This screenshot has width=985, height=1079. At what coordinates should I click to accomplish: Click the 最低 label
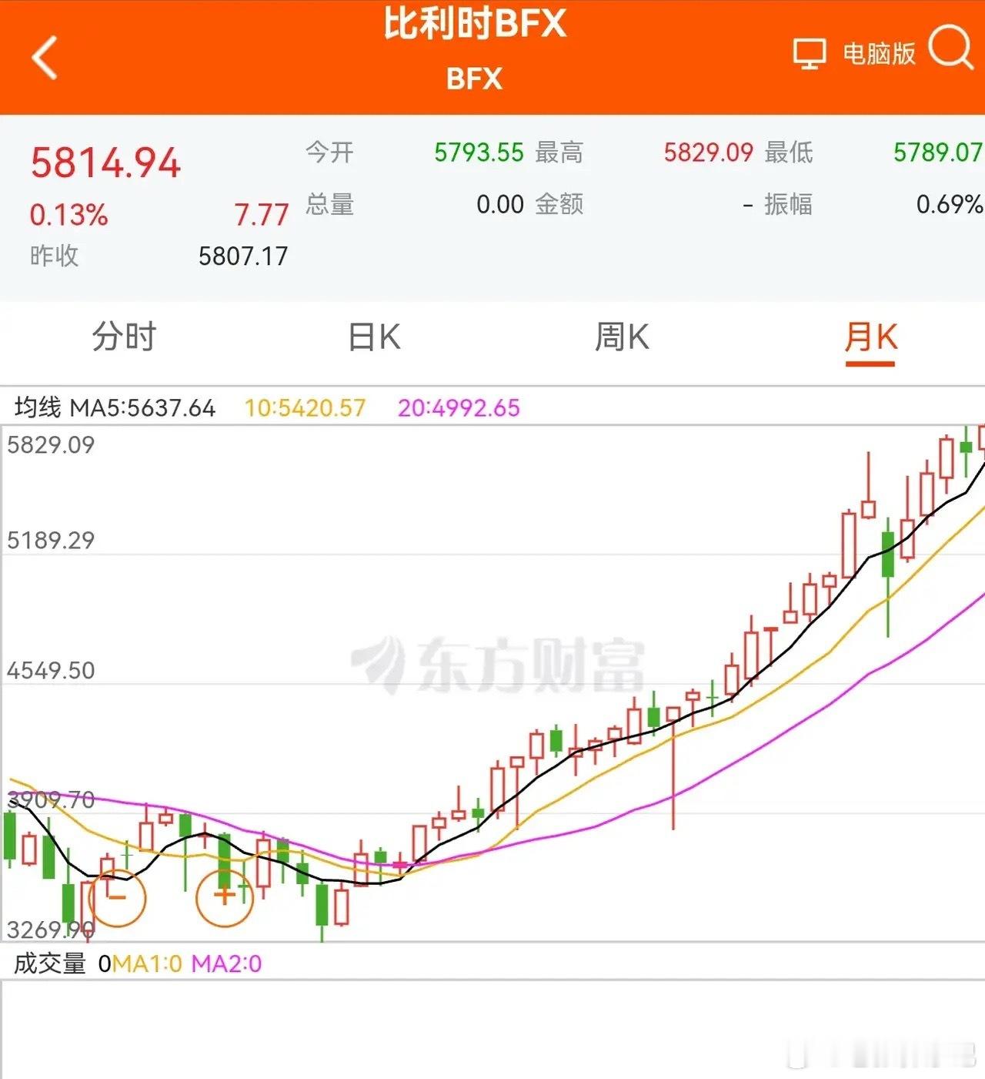point(788,152)
